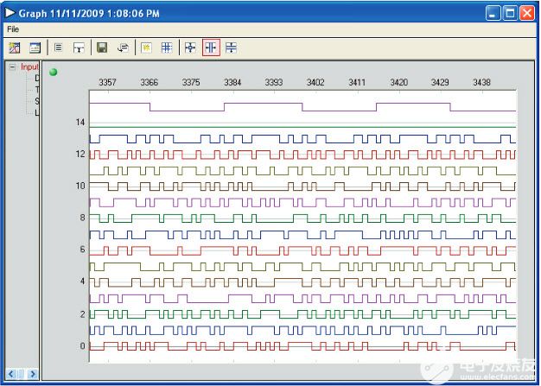Click the floppy disk save icon

(102, 47)
